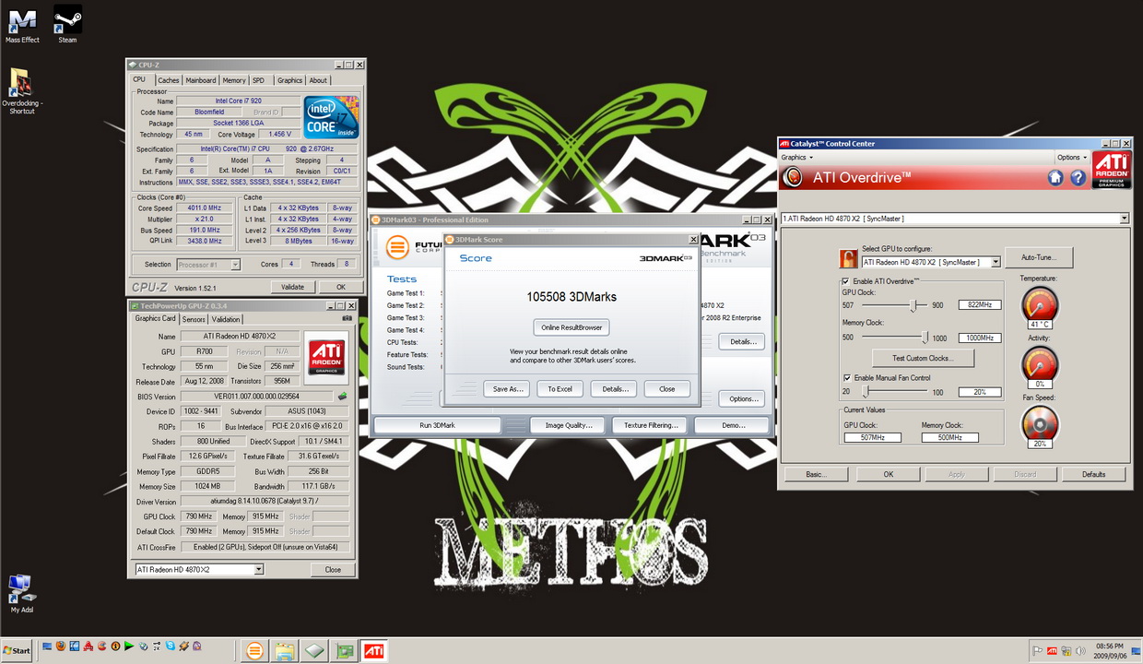1143x664 pixels.
Task: Click the GPU-Z BIOS save chip icon
Action: tap(342, 397)
